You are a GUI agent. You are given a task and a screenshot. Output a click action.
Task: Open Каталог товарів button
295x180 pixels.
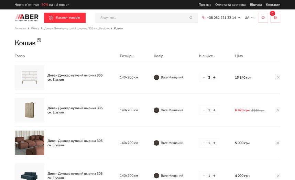point(65,18)
